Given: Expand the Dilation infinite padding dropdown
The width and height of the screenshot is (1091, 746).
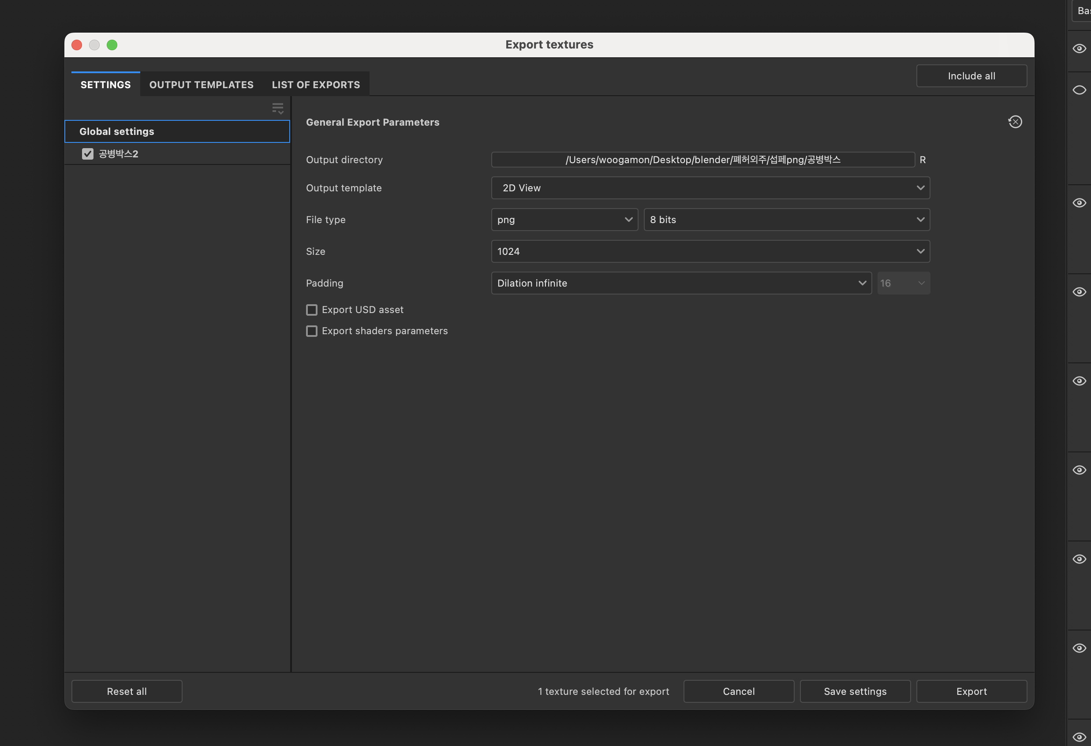Looking at the screenshot, I should [681, 283].
